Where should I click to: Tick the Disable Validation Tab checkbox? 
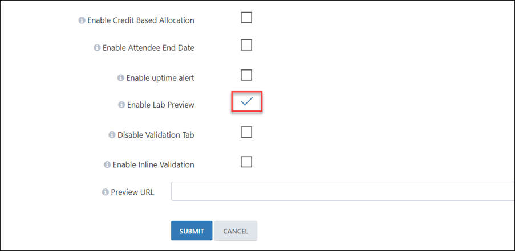tap(246, 132)
